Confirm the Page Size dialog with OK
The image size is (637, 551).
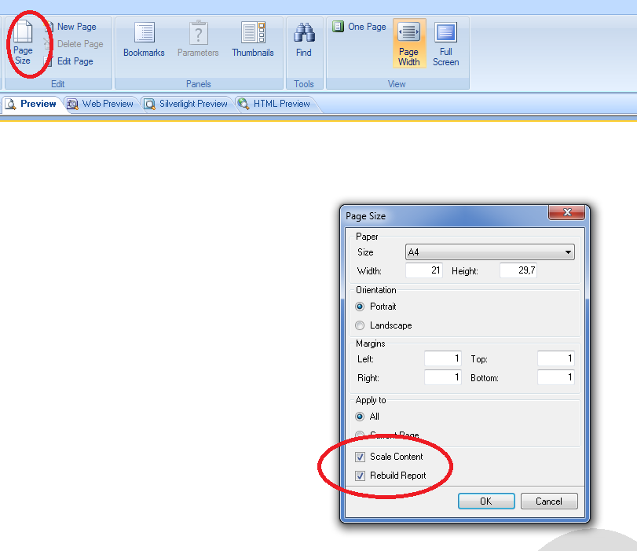486,501
